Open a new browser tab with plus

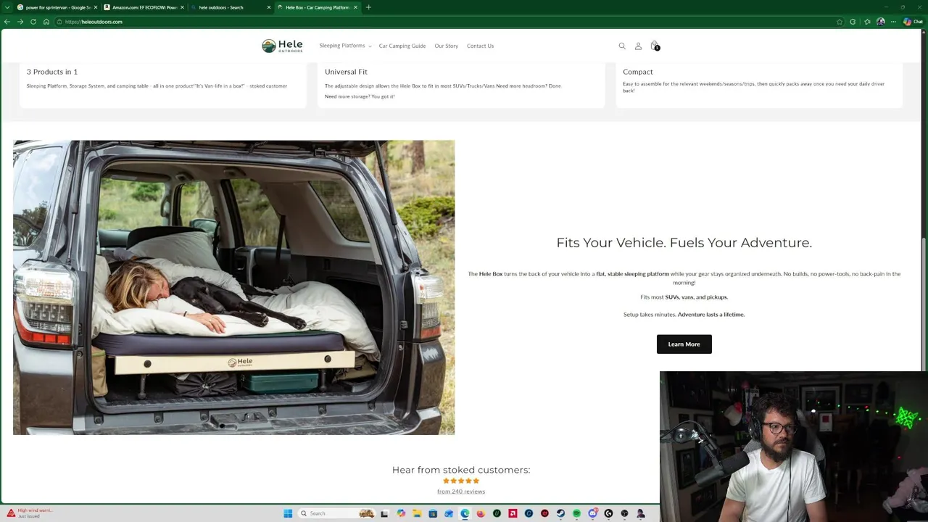(x=368, y=7)
